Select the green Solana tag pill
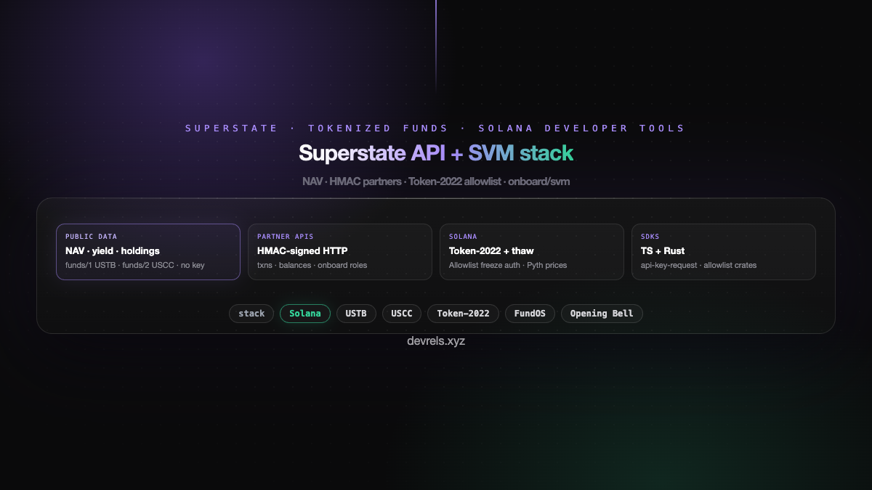 pos(305,314)
